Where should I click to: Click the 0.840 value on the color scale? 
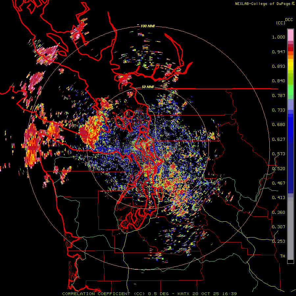[x=279, y=81]
